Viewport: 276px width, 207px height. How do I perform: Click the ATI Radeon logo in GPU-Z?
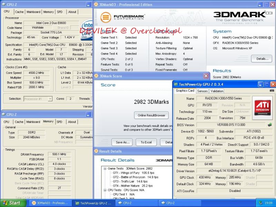[x=263, y=108]
